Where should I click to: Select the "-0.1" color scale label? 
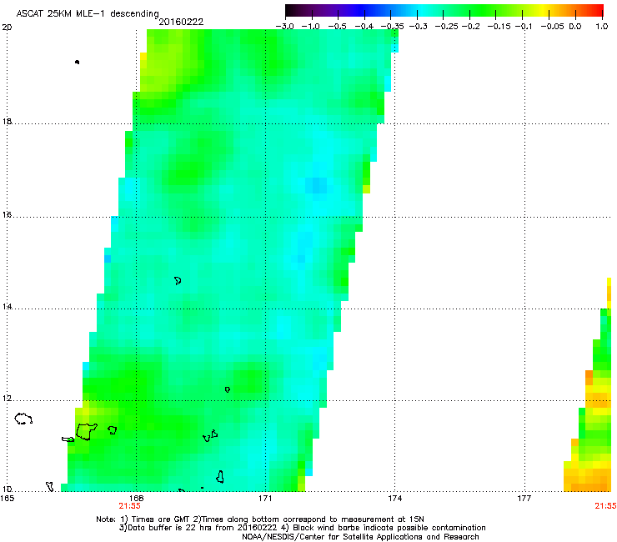click(x=524, y=27)
